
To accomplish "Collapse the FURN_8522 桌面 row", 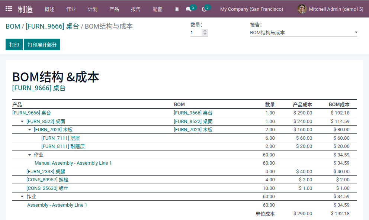I will point(22,122).
